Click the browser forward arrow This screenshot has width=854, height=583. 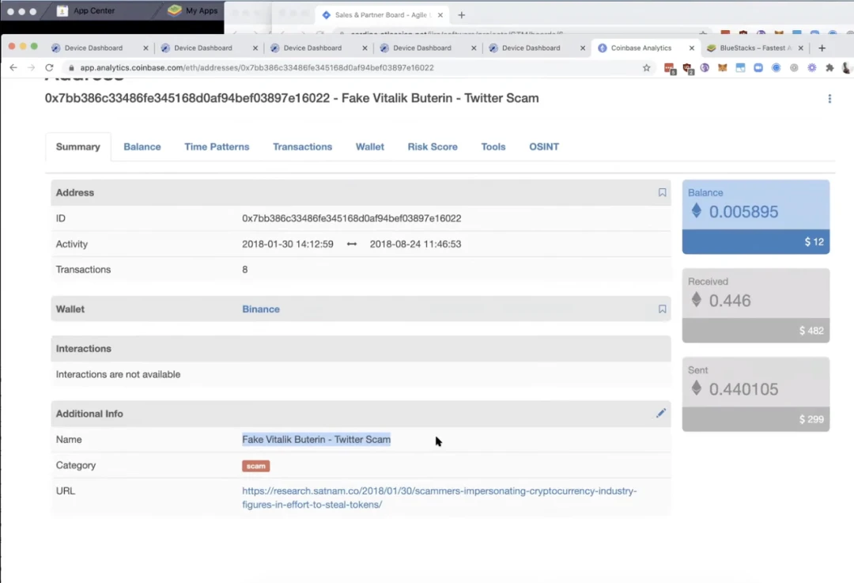pyautogui.click(x=31, y=67)
